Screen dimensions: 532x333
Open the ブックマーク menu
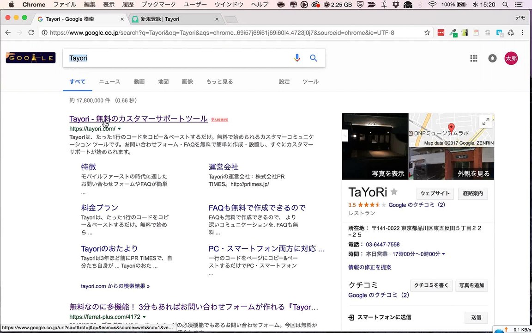pyautogui.click(x=158, y=5)
